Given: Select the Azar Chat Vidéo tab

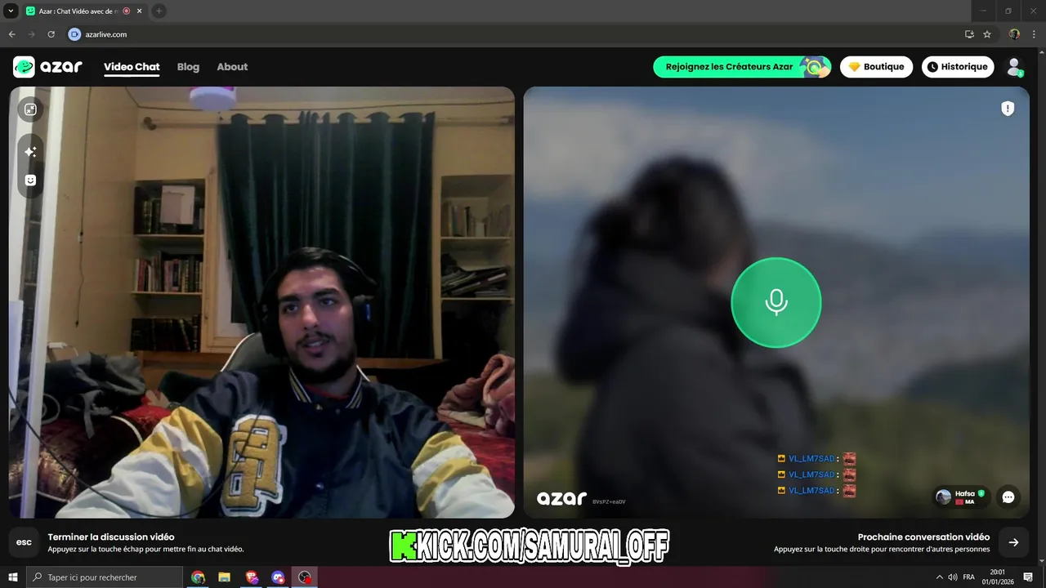Looking at the screenshot, I should pos(85,11).
